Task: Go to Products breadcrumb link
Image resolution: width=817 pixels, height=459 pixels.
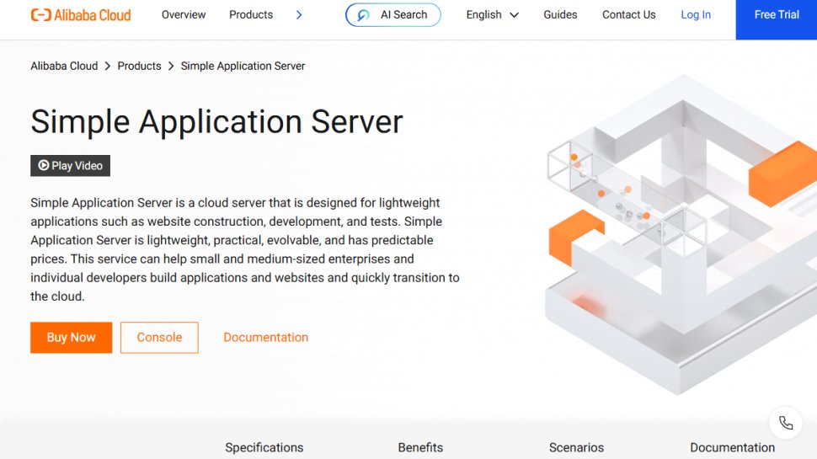Action: point(139,67)
